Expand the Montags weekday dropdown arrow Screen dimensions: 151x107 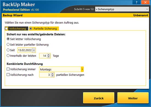click(x=82, y=69)
